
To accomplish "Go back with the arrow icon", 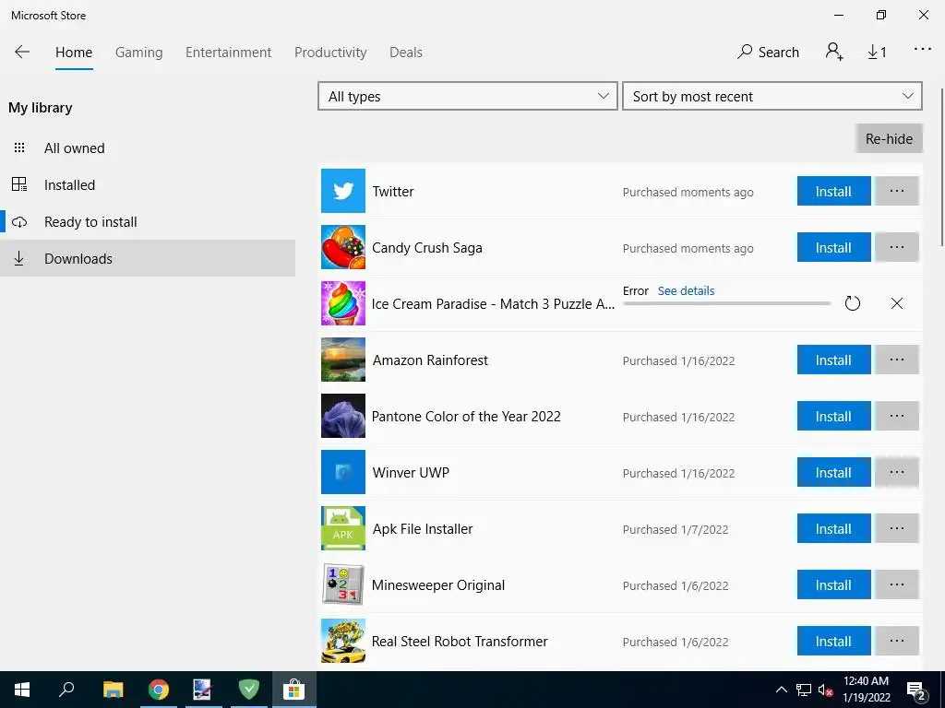I will (22, 52).
